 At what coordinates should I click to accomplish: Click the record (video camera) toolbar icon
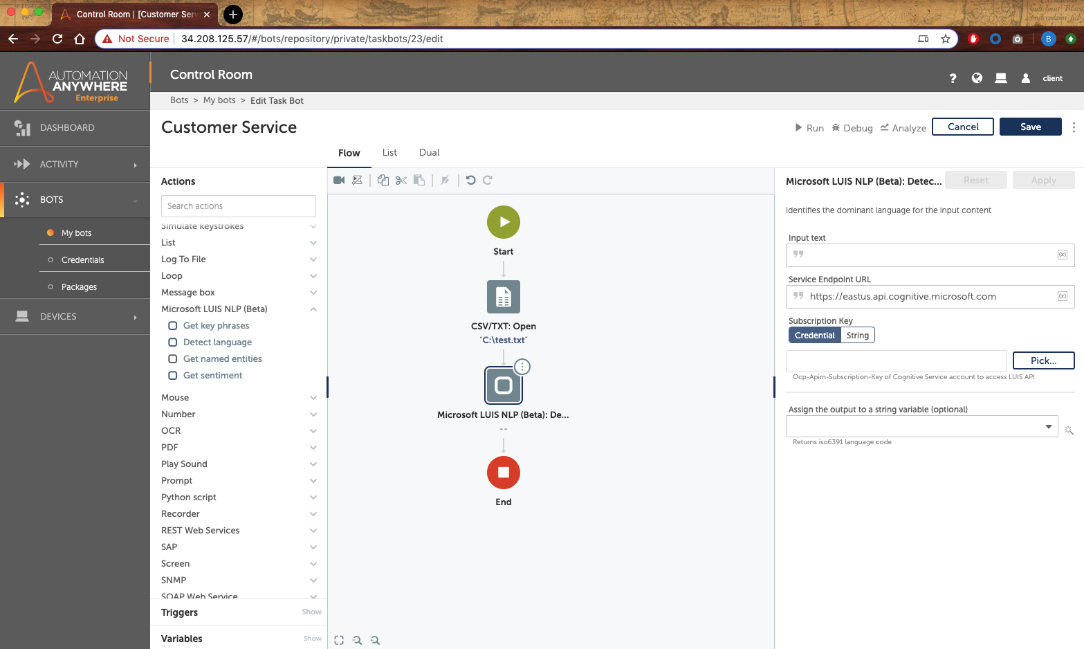[x=339, y=180]
